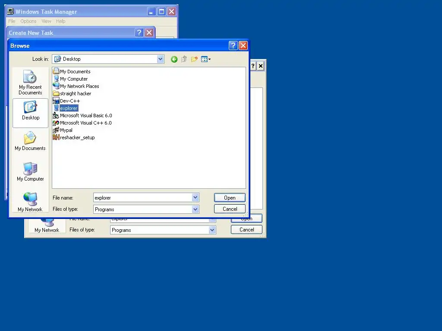442x331 pixels.
Task: Open My Network in front Browse dialog
Action: click(x=30, y=202)
